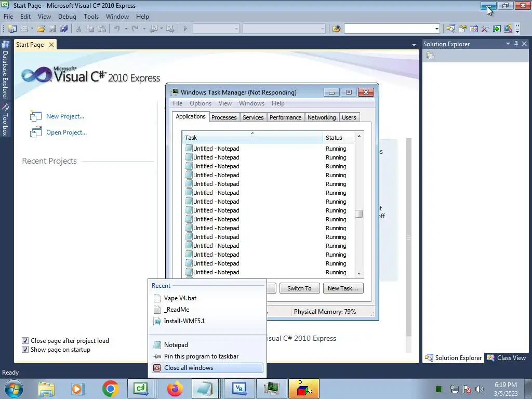The width and height of the screenshot is (532, 399).
Task: Click the Find text input field
Action: (x=389, y=29)
